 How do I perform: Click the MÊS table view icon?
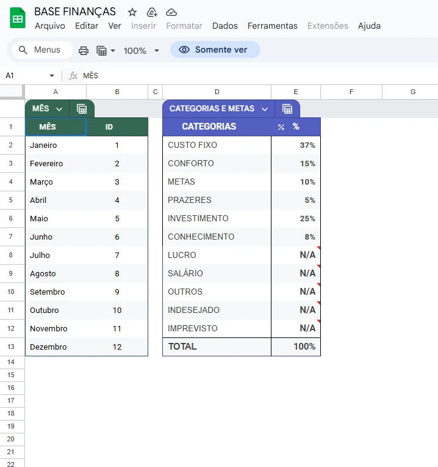[x=82, y=109]
